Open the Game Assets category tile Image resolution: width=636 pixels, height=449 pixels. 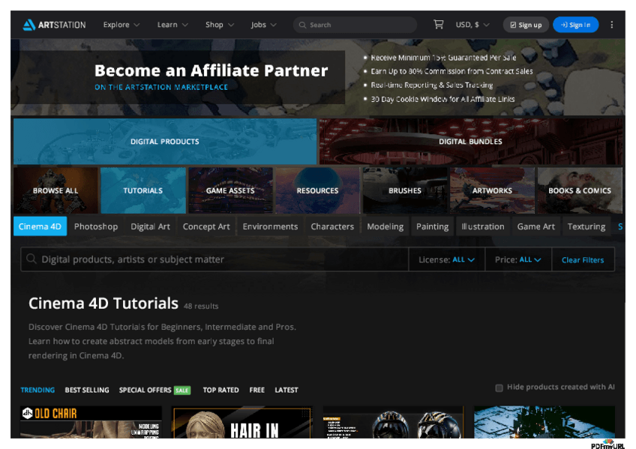(230, 190)
